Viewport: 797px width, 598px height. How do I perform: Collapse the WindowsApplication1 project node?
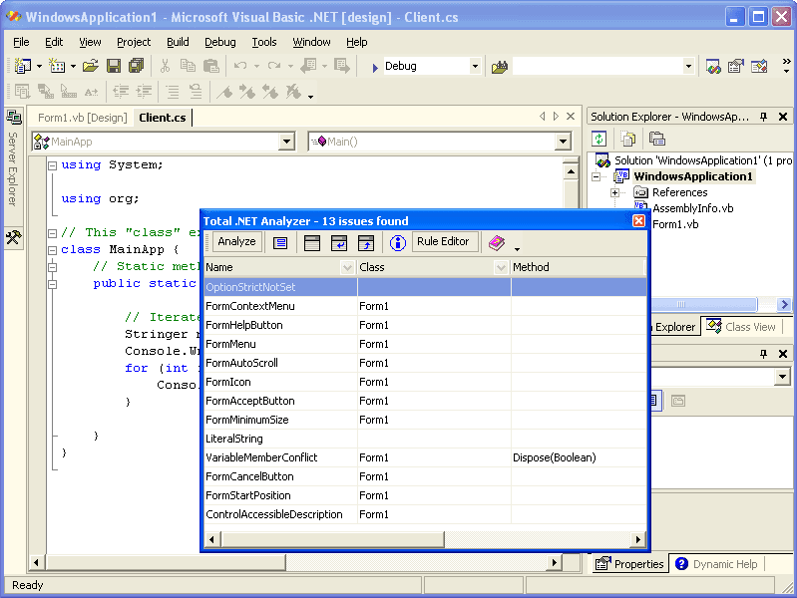pyautogui.click(x=597, y=176)
